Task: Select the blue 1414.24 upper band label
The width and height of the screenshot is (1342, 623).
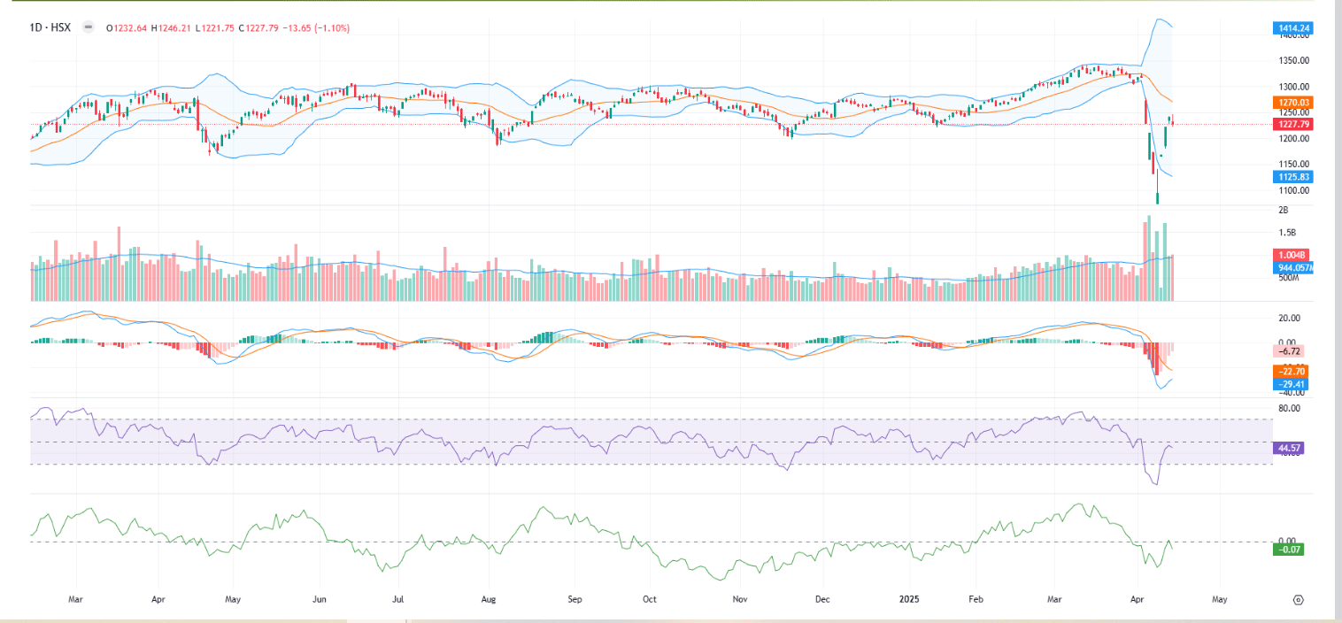Action: [1293, 28]
